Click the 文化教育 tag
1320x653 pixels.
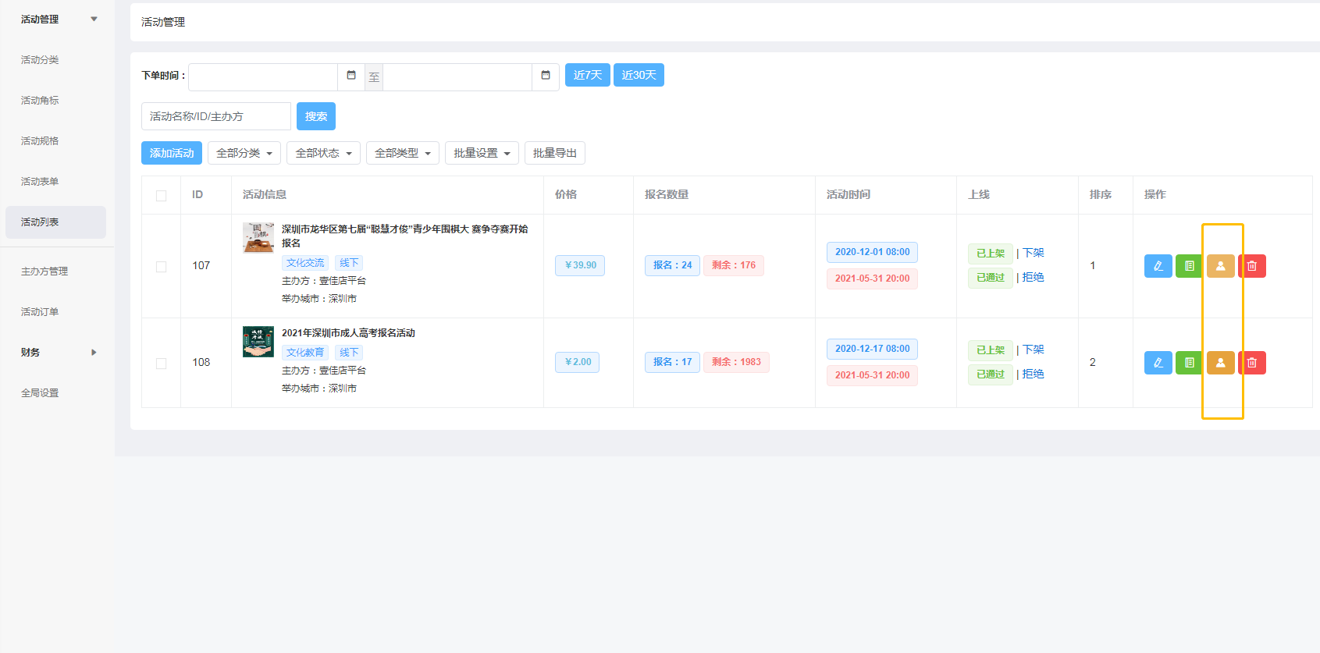coord(305,353)
